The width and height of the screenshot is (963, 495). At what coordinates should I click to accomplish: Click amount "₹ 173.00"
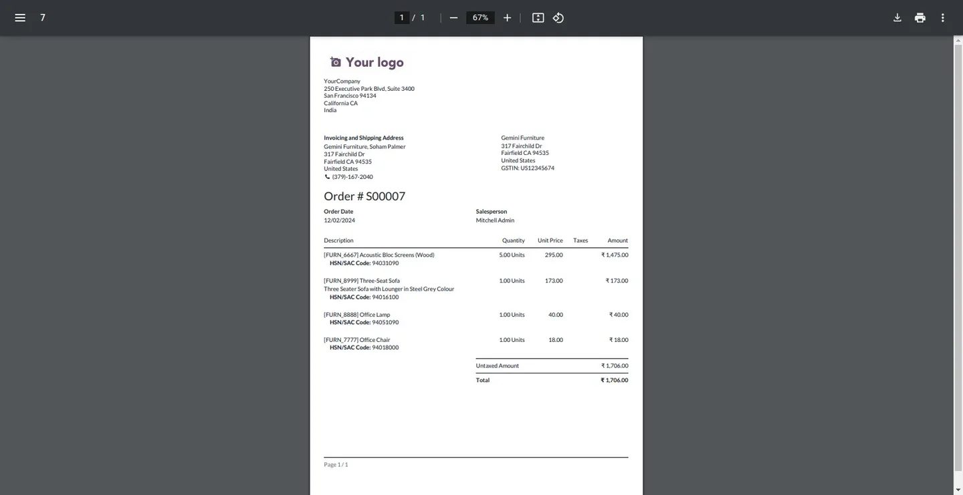617,281
